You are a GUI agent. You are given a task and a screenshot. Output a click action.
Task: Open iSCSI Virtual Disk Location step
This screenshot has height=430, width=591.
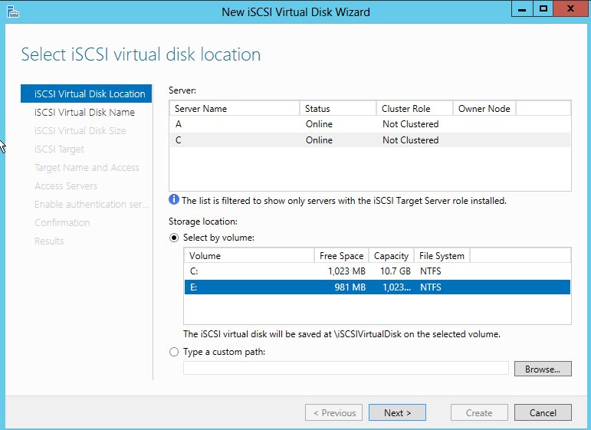pyautogui.click(x=89, y=94)
